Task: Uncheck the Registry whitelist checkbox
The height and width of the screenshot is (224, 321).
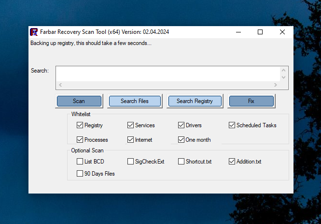Action: point(80,125)
